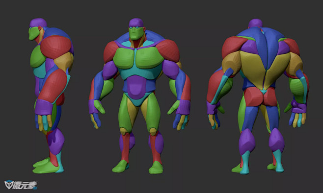Select the purple head of the back-view figure

coord(255,23)
